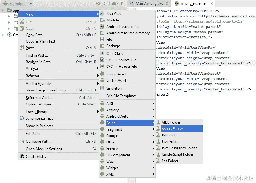The height and width of the screenshot is (183, 256).
Task: Click the Android resource file icon
Action: click(x=102, y=26)
